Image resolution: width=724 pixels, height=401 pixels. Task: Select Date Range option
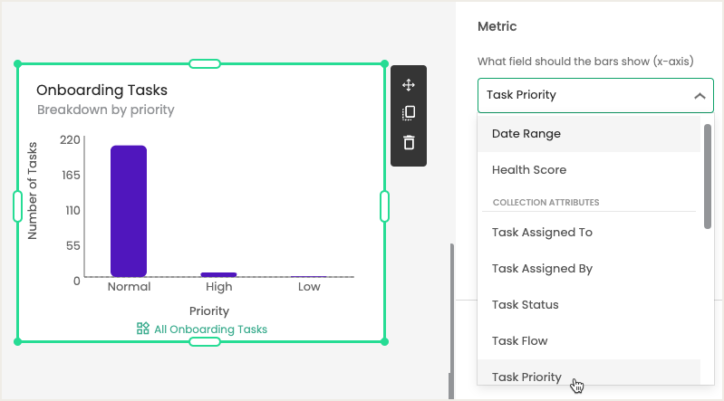pyautogui.click(x=589, y=134)
